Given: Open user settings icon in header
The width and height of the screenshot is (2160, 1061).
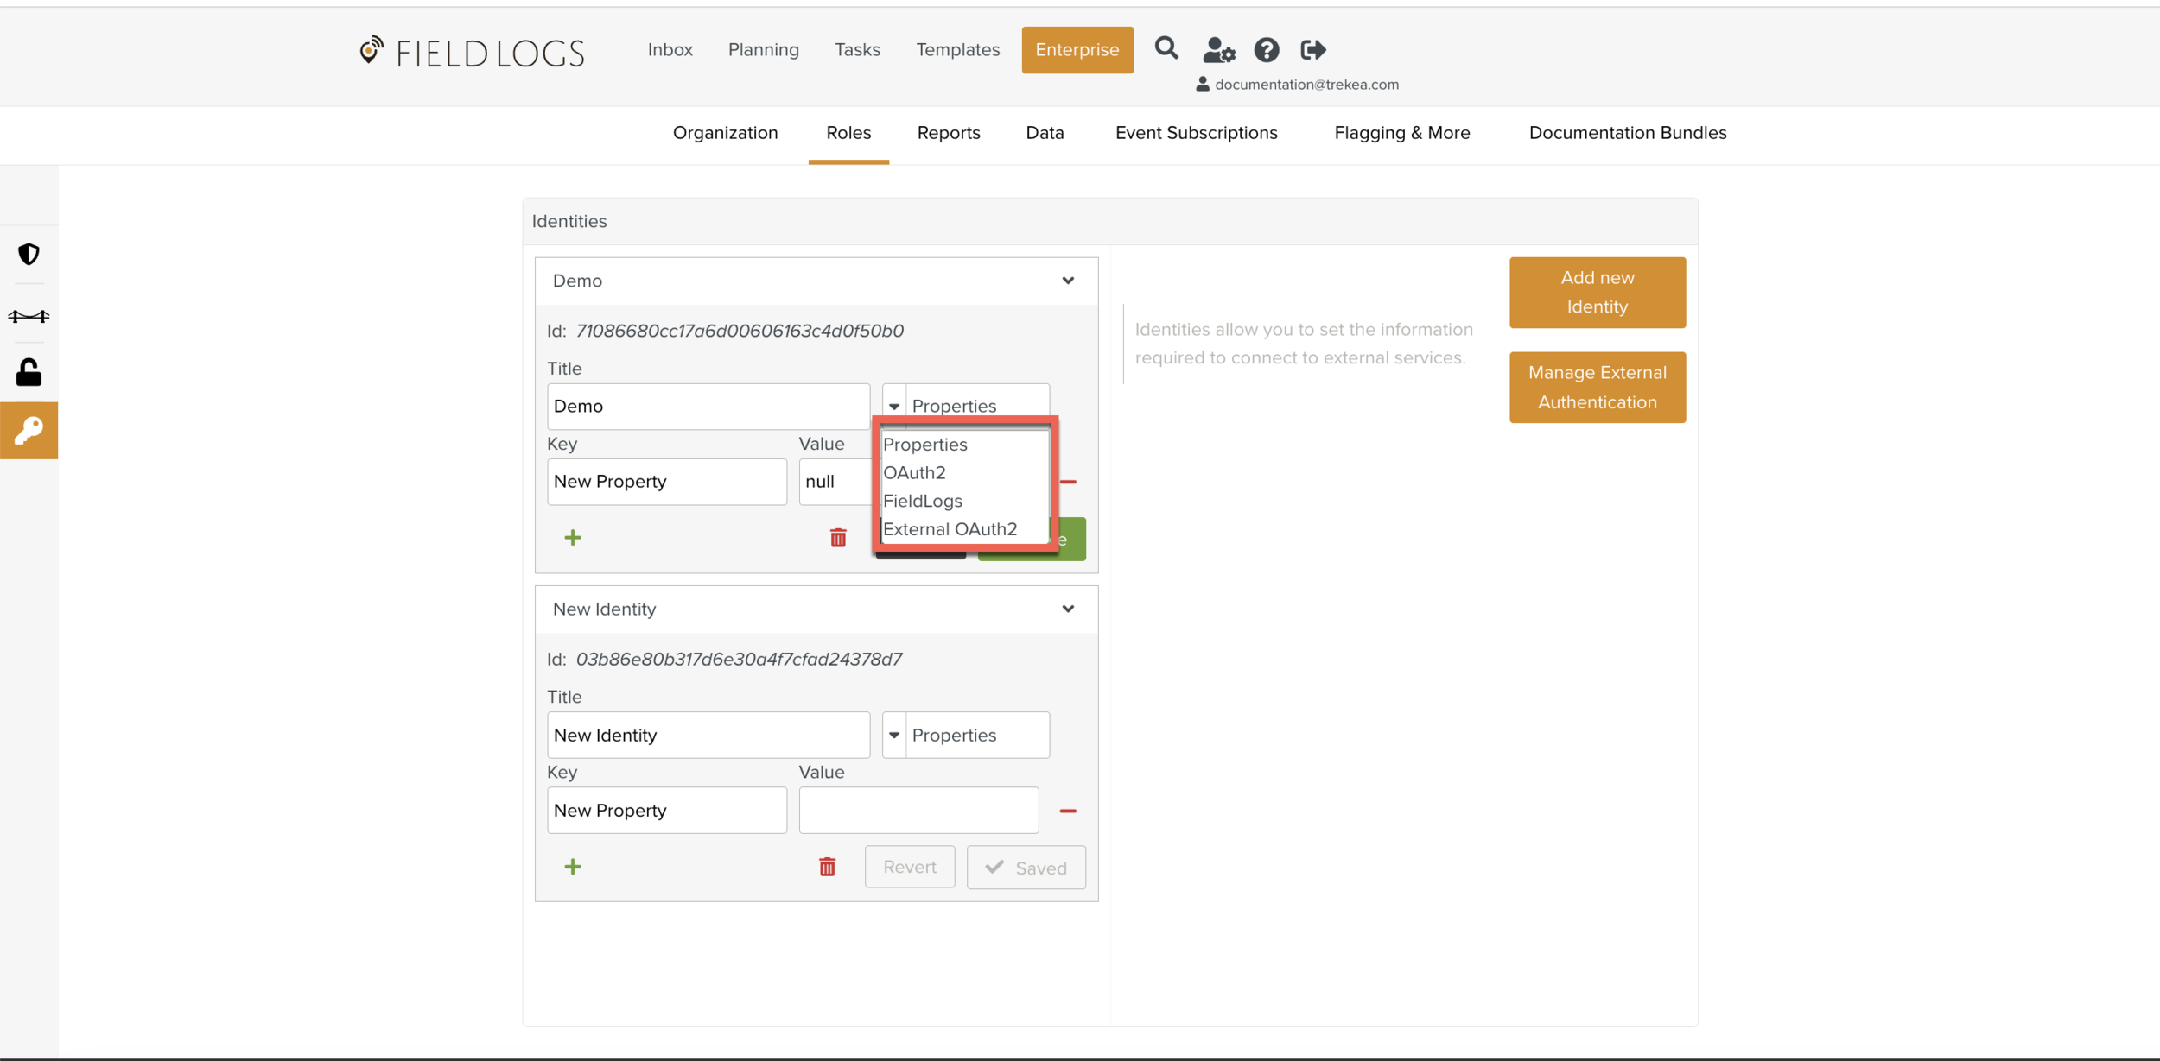Looking at the screenshot, I should pos(1218,50).
